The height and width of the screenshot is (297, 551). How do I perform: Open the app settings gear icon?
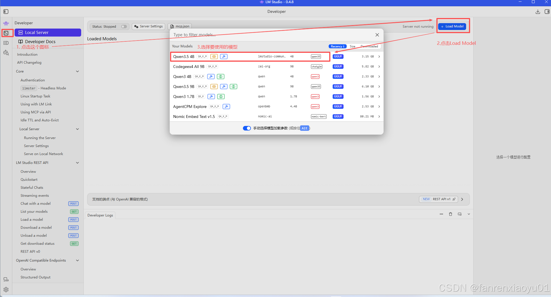tap(6, 289)
